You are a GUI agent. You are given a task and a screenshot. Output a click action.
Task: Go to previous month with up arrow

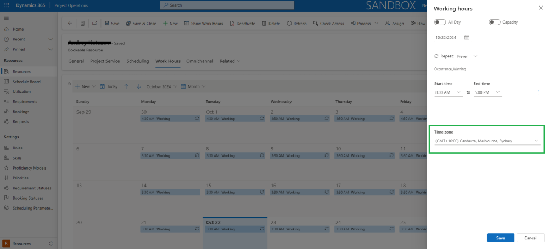(x=126, y=86)
